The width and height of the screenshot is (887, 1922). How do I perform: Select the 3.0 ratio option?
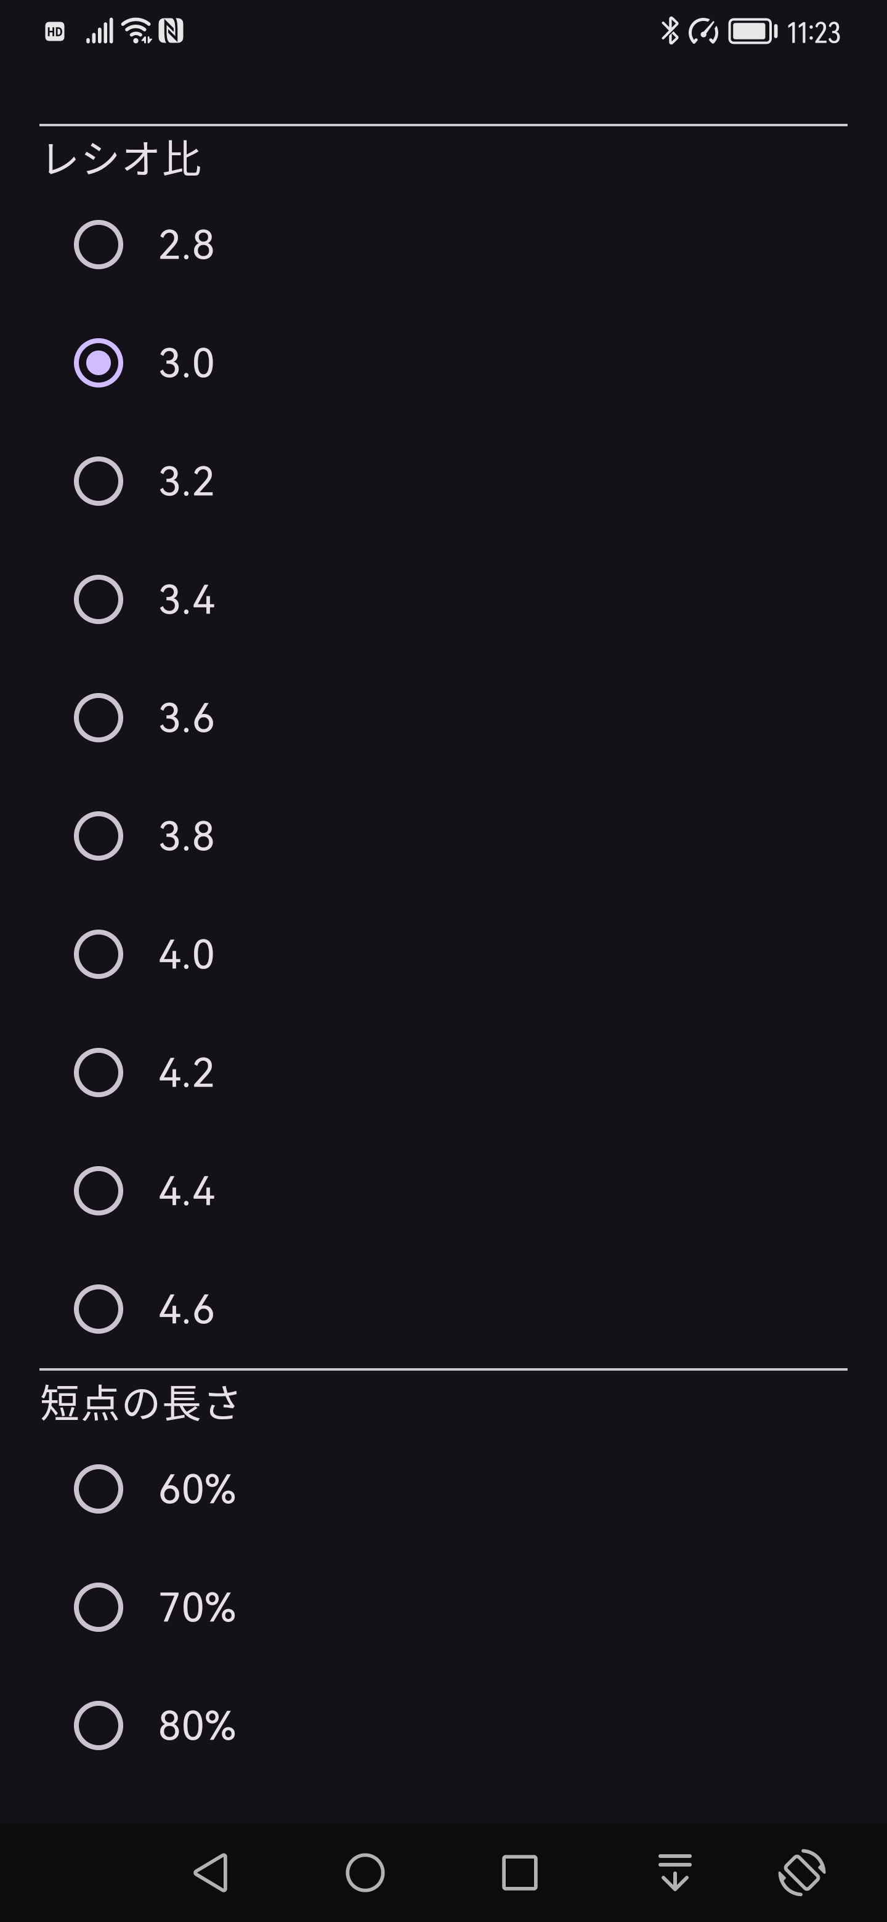click(x=99, y=363)
